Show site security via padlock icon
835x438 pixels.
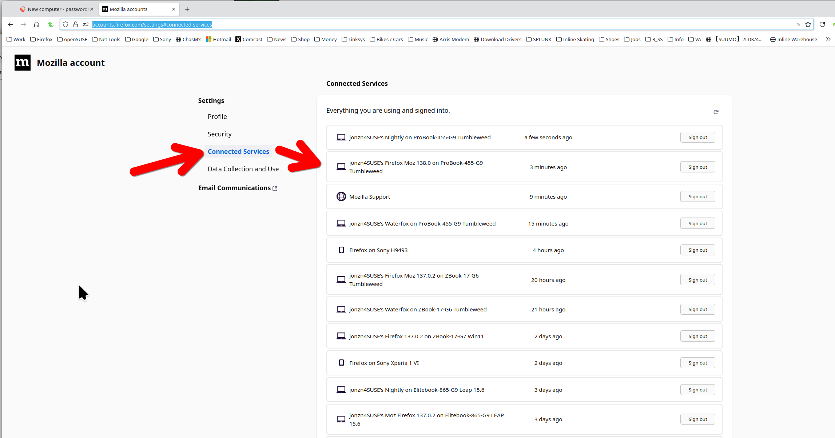[76, 24]
